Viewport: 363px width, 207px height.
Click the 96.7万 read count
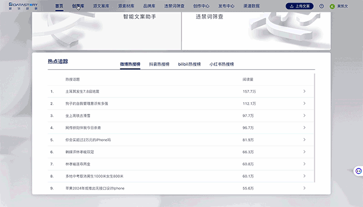point(248,128)
